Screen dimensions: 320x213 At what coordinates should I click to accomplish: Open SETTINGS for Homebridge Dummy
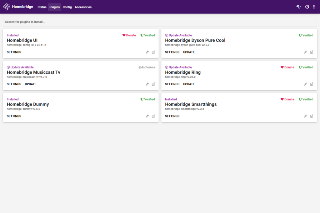point(14,116)
